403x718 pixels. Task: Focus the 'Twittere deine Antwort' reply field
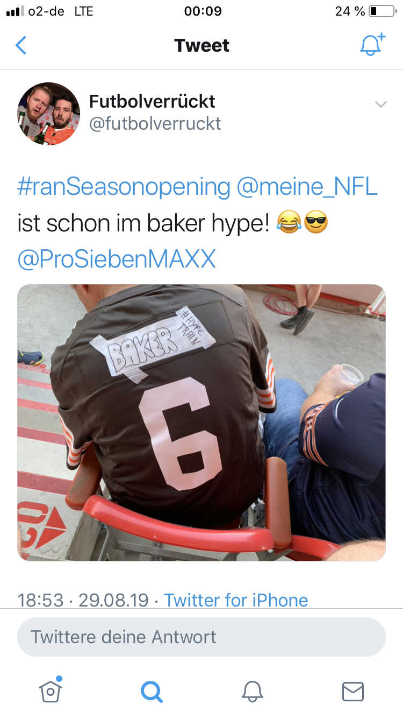pyautogui.click(x=201, y=637)
